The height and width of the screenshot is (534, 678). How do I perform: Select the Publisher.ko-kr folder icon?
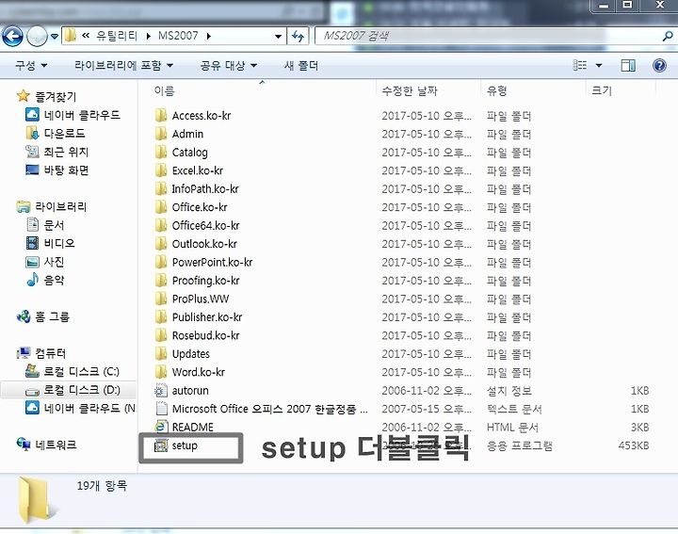tap(161, 317)
